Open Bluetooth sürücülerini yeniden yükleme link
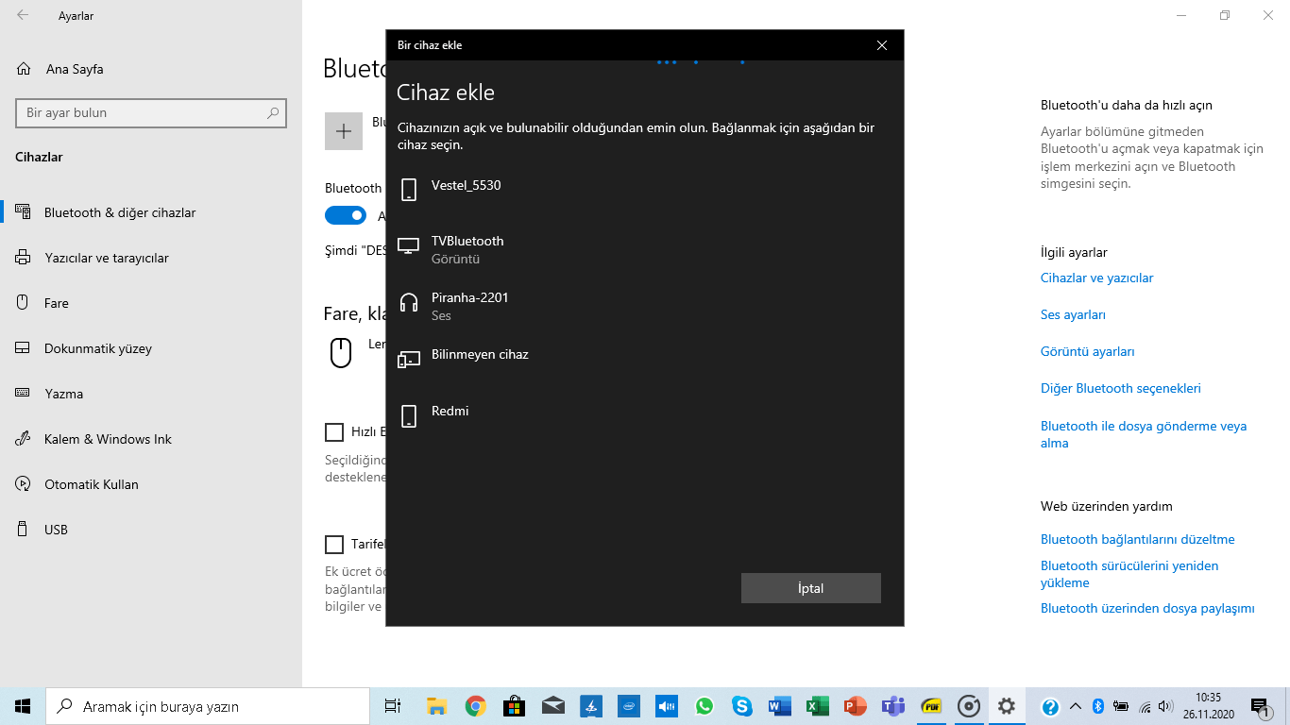 pyautogui.click(x=1129, y=574)
